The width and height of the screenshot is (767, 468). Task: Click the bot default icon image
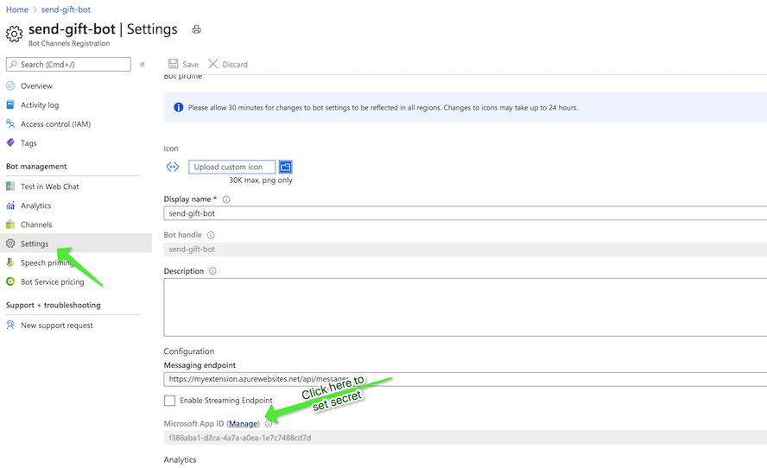click(x=173, y=167)
